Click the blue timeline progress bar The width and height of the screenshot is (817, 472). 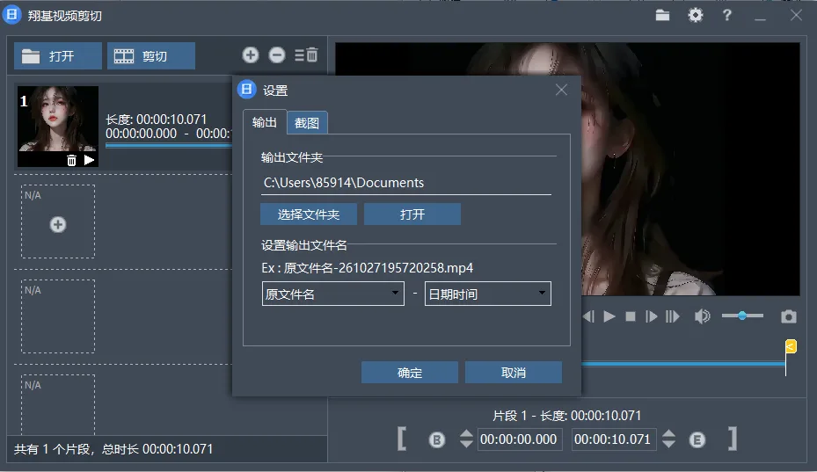[x=683, y=364]
